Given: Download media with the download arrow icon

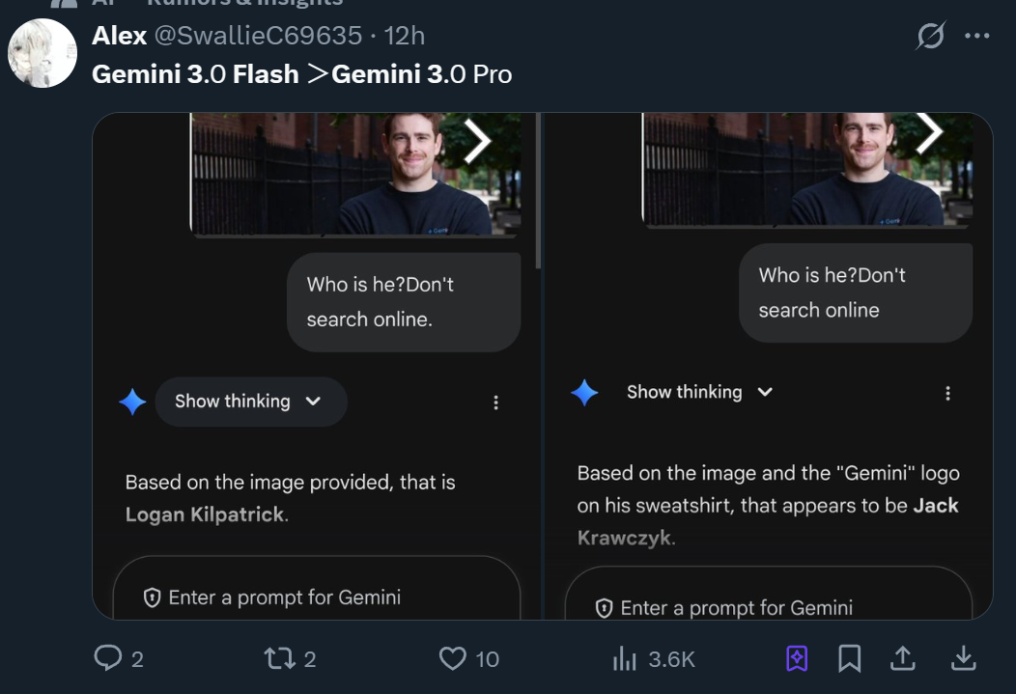Looking at the screenshot, I should point(963,658).
